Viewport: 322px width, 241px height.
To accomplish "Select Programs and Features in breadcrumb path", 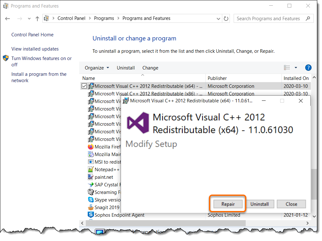I will coord(146,18).
